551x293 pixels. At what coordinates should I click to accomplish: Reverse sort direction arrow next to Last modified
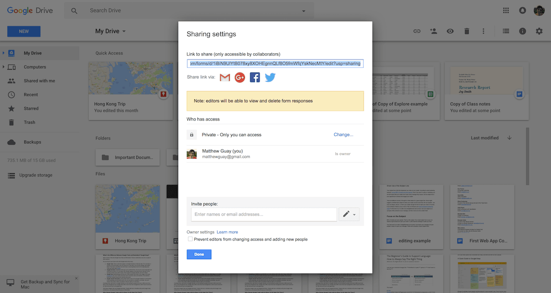[509, 138]
